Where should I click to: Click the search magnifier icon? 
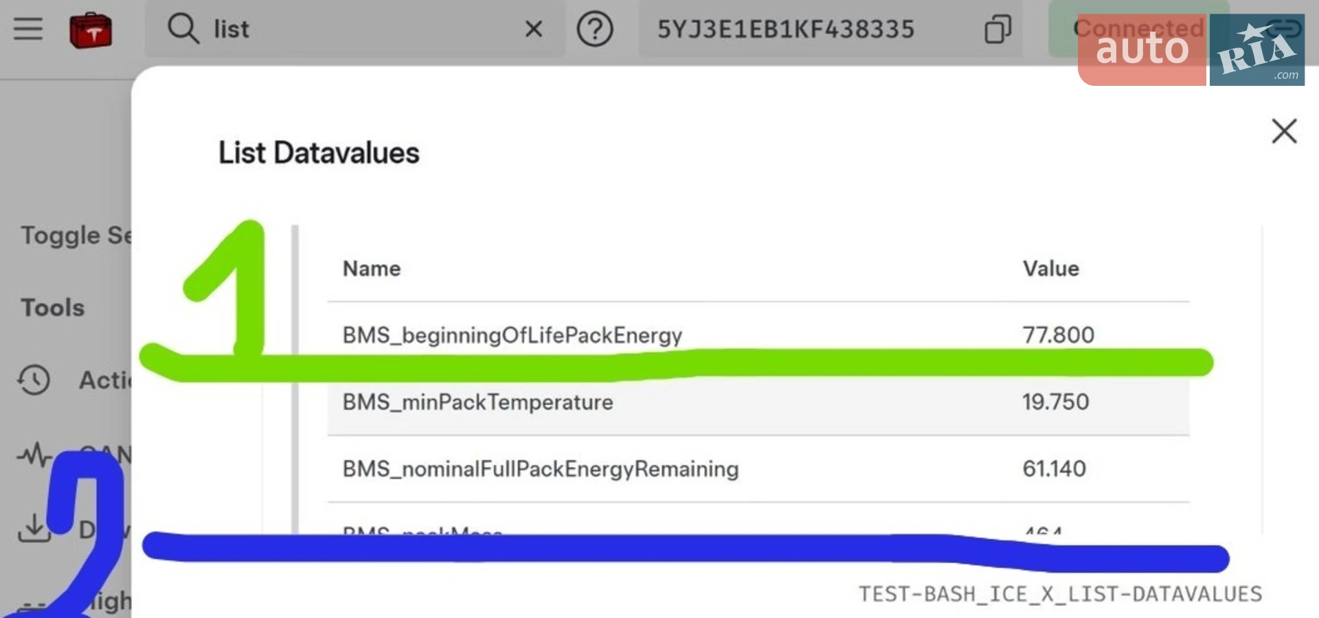click(183, 29)
